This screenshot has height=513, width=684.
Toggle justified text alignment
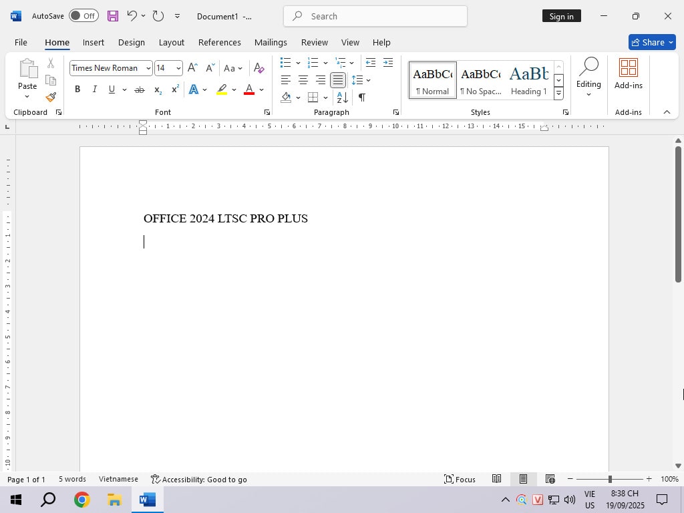click(338, 80)
